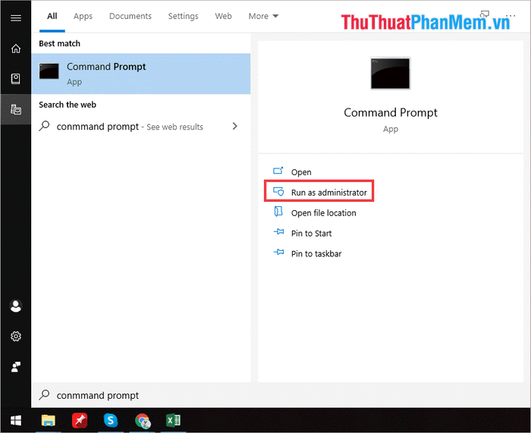Click the Command Prompt title in the preview pane

pos(391,113)
